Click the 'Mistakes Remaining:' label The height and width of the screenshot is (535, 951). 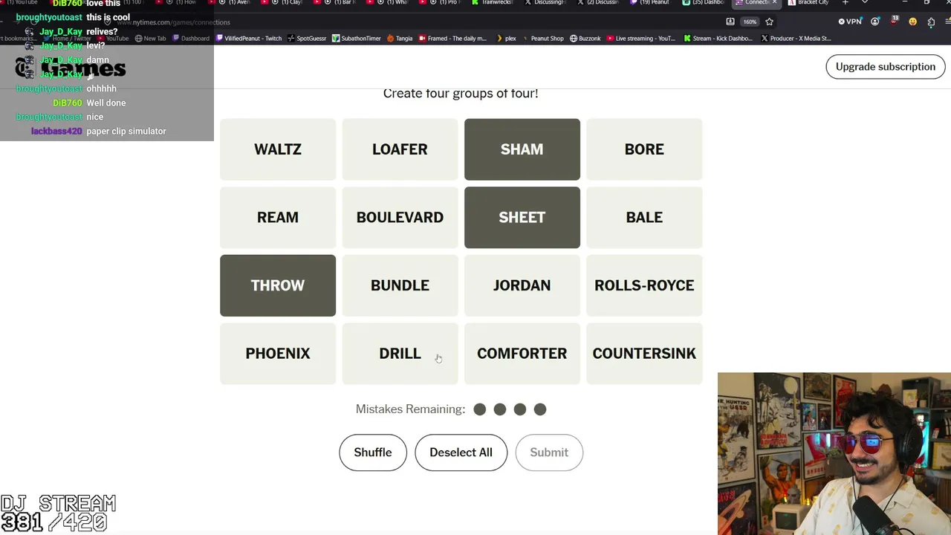tap(410, 409)
